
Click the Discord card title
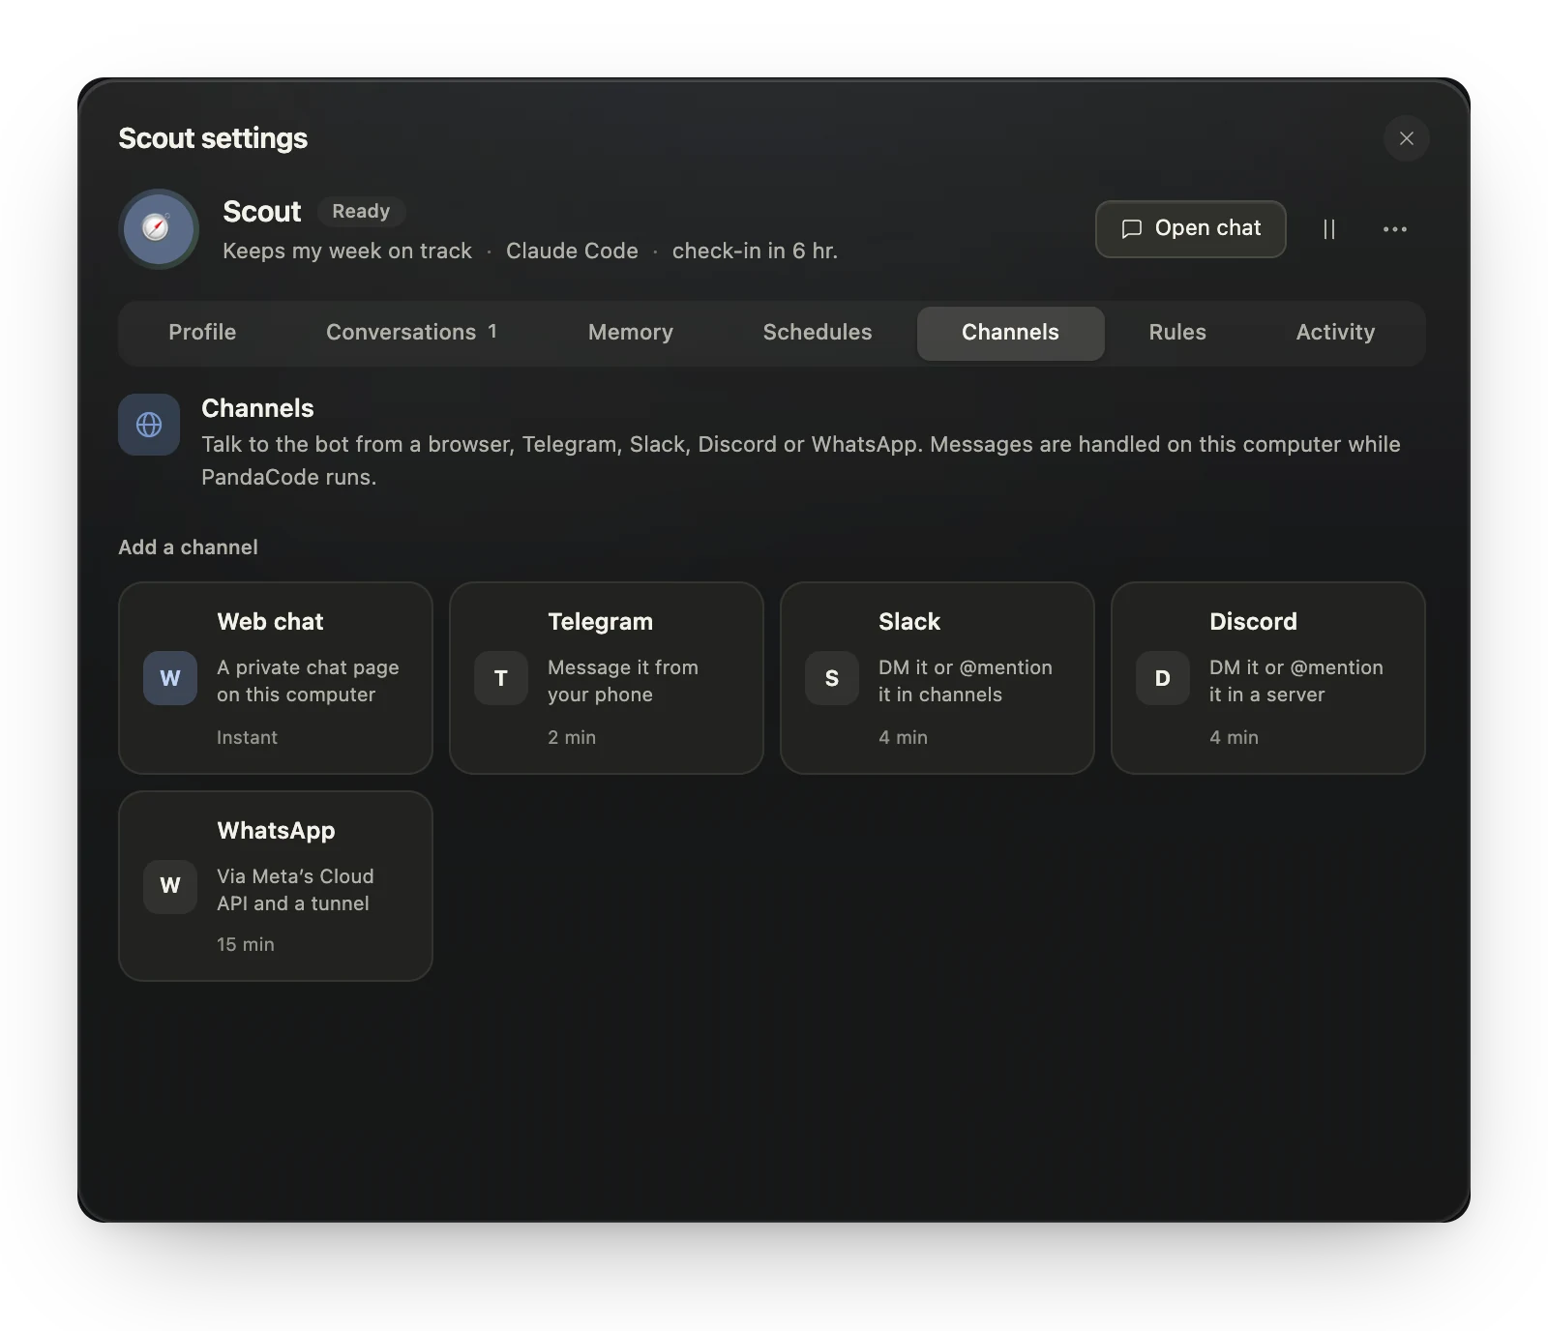1253,622
